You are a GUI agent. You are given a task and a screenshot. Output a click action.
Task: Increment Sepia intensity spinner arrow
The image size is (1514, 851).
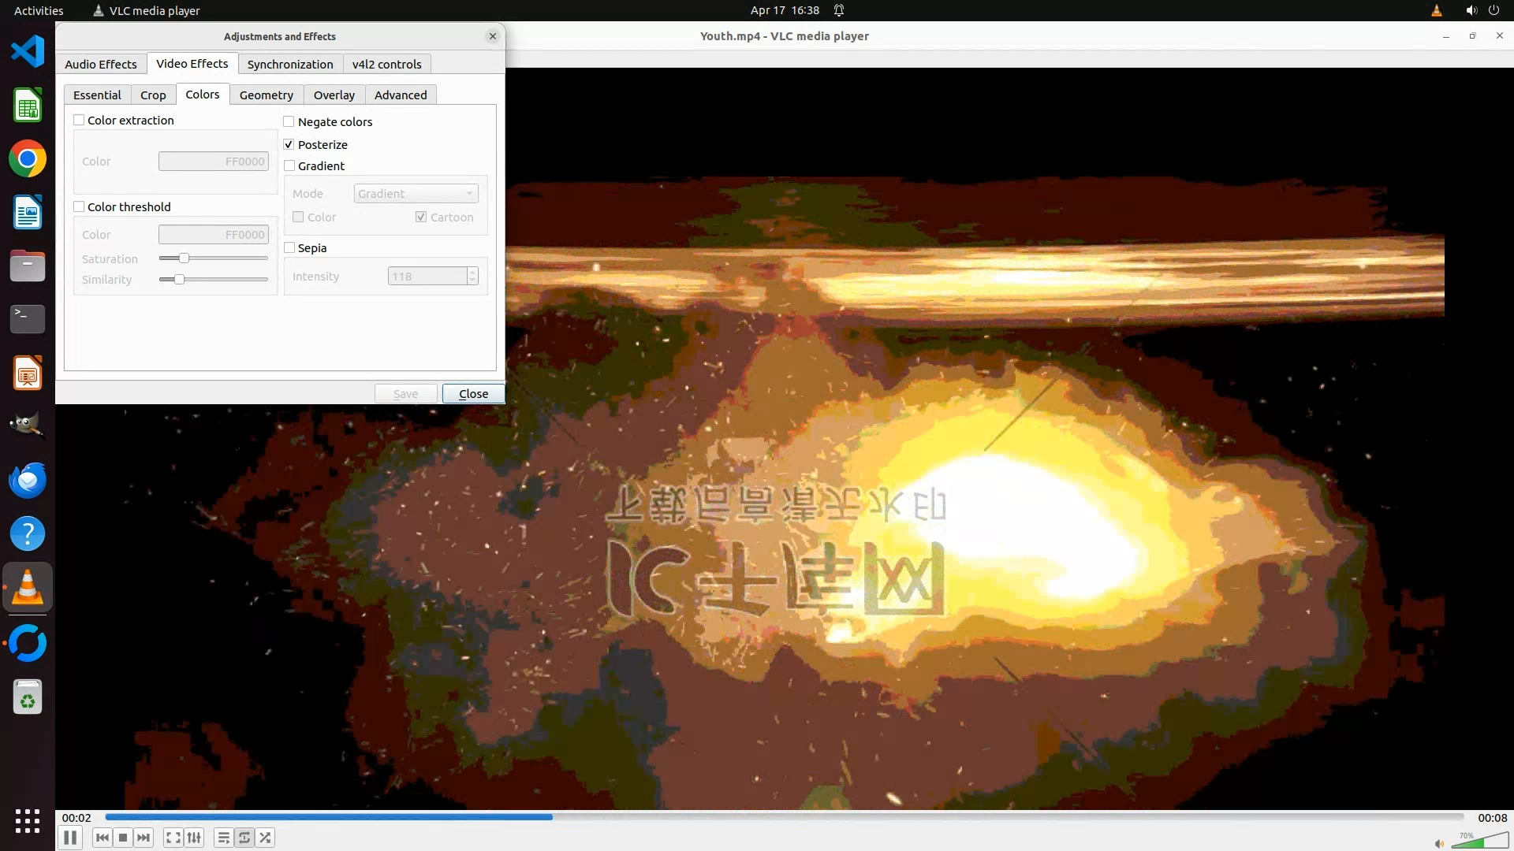click(472, 272)
